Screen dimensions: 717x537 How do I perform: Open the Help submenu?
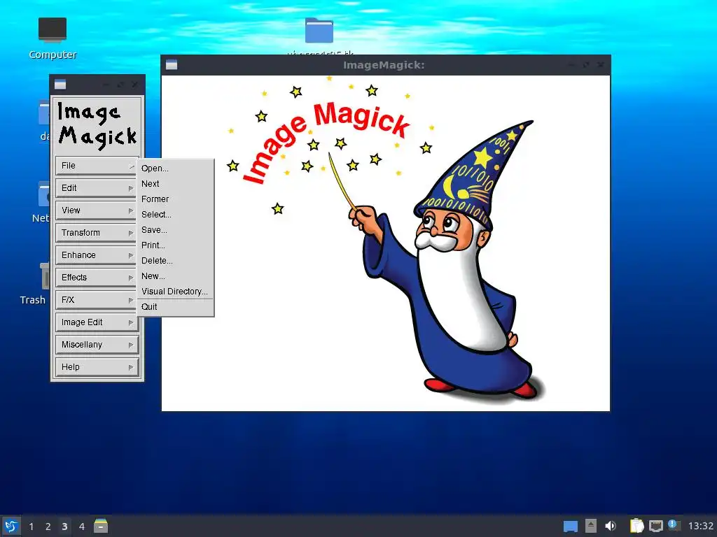click(x=97, y=367)
